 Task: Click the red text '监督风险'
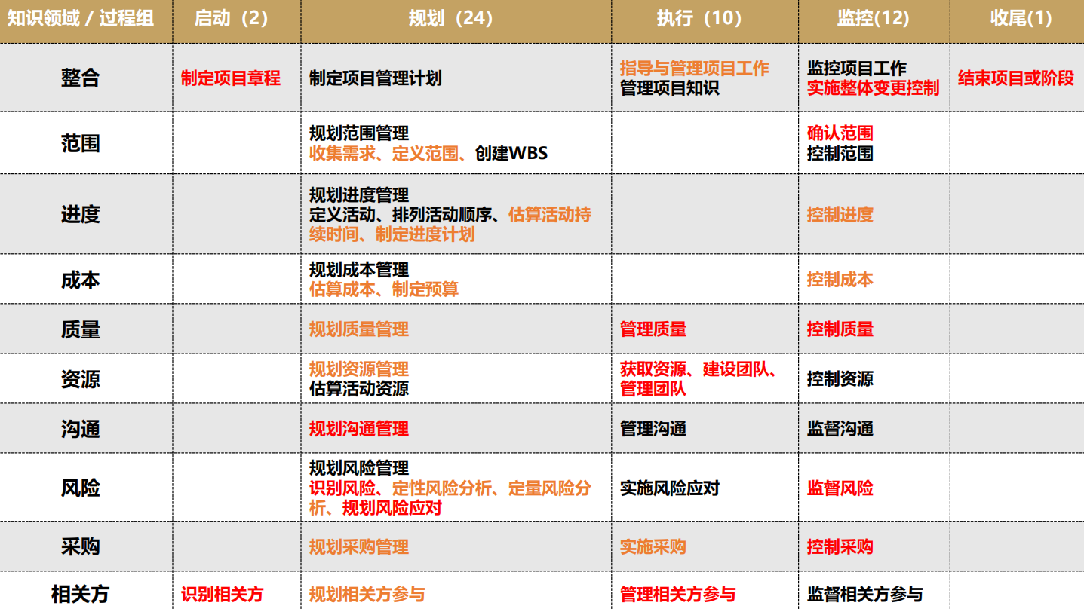[840, 488]
